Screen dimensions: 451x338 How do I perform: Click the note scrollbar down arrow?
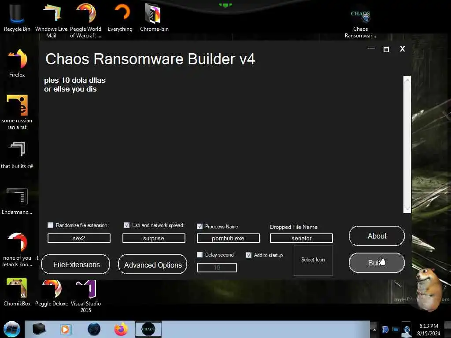point(407,209)
